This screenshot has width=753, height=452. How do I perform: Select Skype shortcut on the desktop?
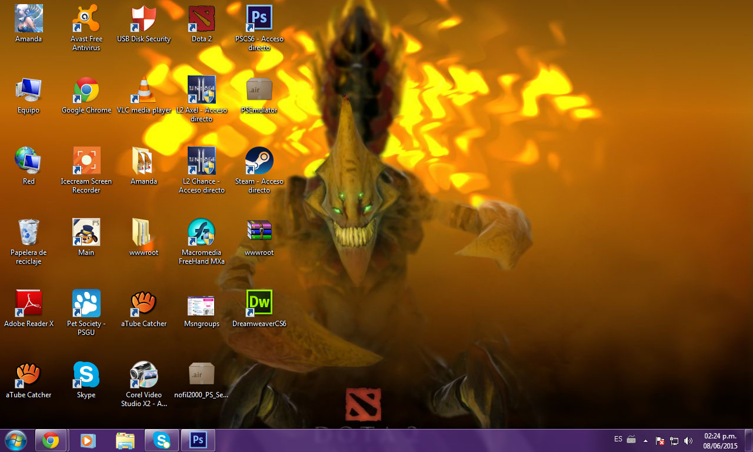click(x=86, y=375)
